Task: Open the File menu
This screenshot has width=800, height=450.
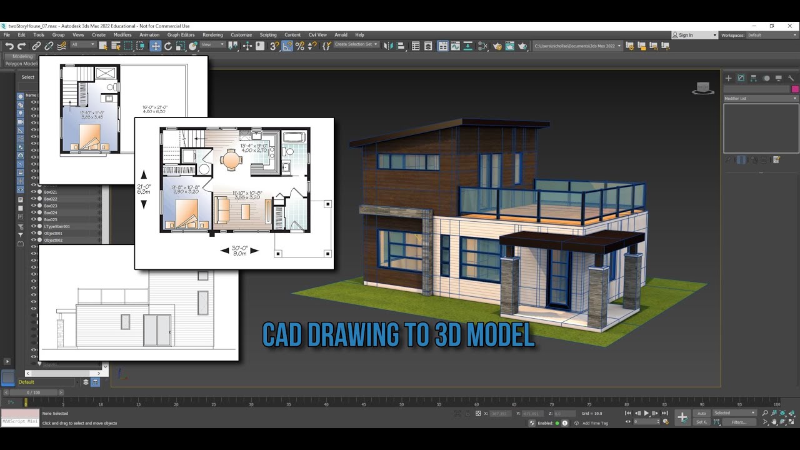Action: pos(7,35)
